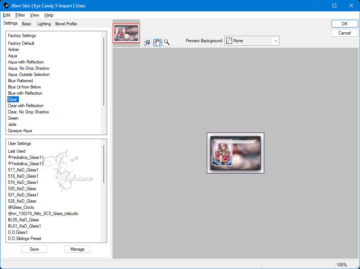Click the Manage settings button
Image resolution: width=360 pixels, height=269 pixels.
77,249
